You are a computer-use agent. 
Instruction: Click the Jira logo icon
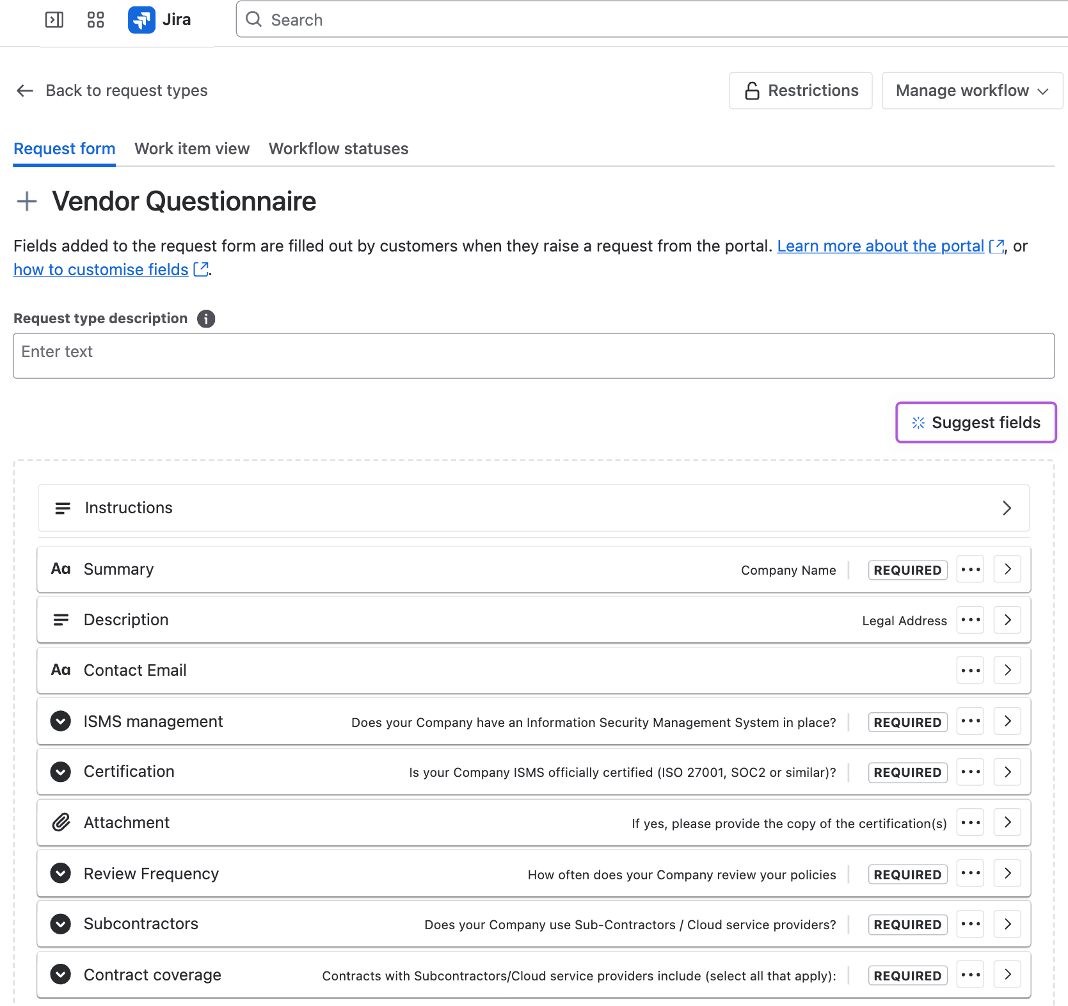point(141,20)
